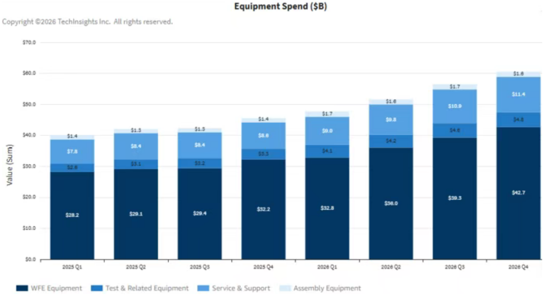Viewport: 546px width, 300px height.
Task: Click the TechInsights copyright notice
Action: tap(87, 22)
